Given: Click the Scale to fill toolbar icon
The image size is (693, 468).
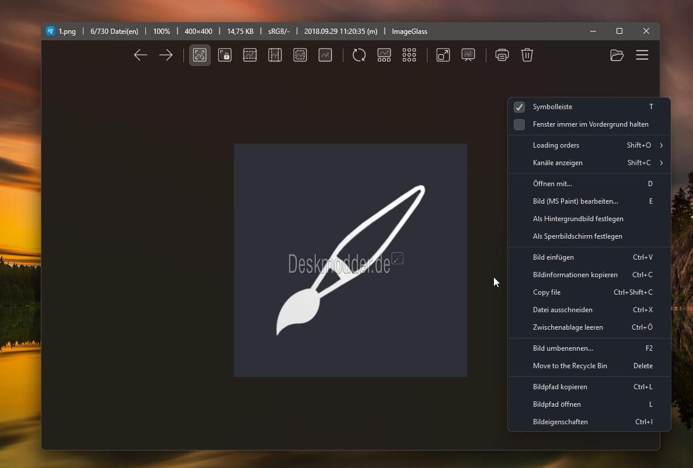Looking at the screenshot, I should 325,55.
